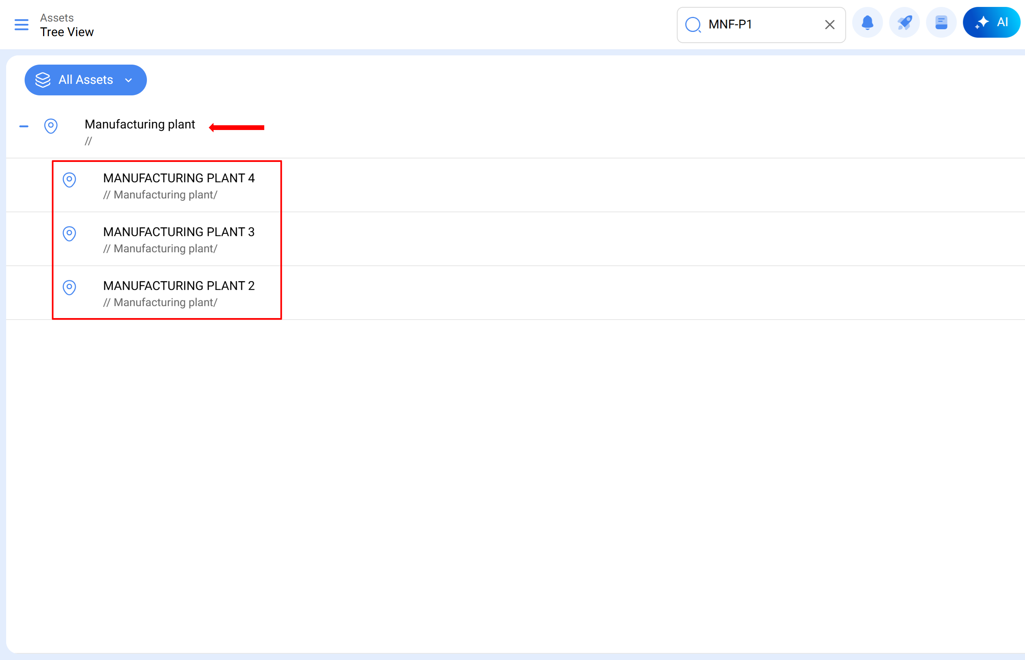Image resolution: width=1025 pixels, height=660 pixels.
Task: Click location pin of MANUFACTURING PLANT 4
Action: tap(69, 180)
